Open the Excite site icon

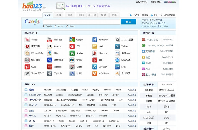[72, 67]
